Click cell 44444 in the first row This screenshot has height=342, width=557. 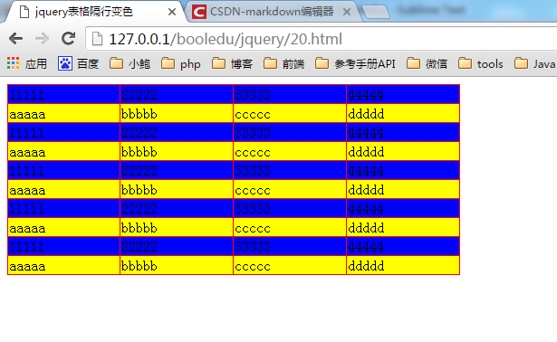click(x=403, y=94)
